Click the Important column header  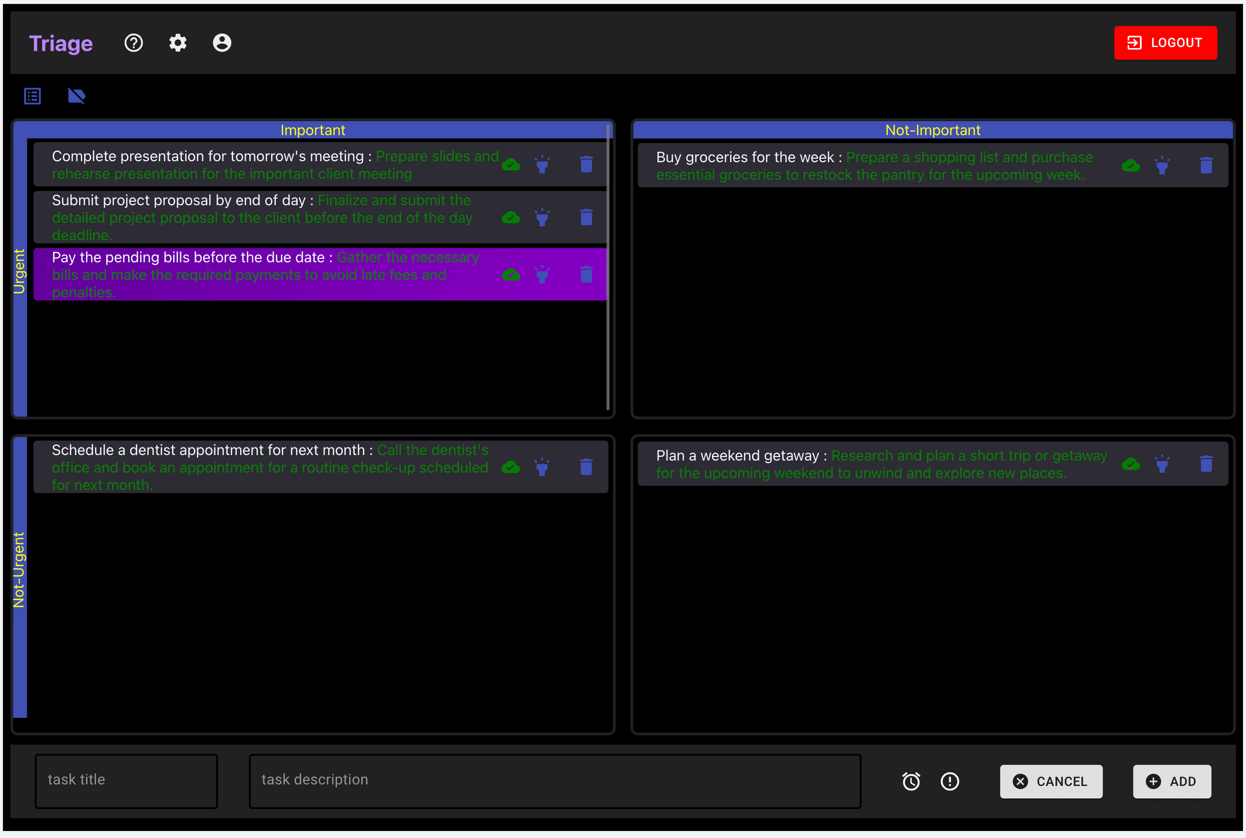pyautogui.click(x=313, y=130)
